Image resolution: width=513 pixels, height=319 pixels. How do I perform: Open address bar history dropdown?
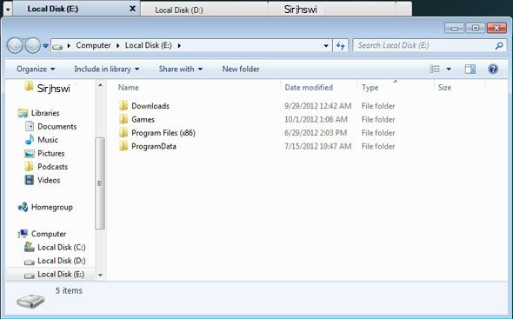pos(326,46)
